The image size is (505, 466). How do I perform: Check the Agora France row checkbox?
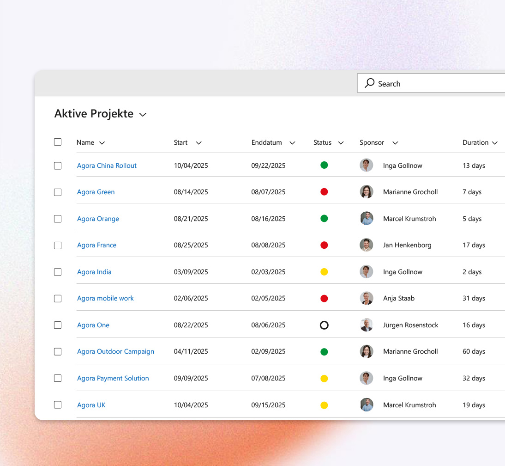click(58, 245)
